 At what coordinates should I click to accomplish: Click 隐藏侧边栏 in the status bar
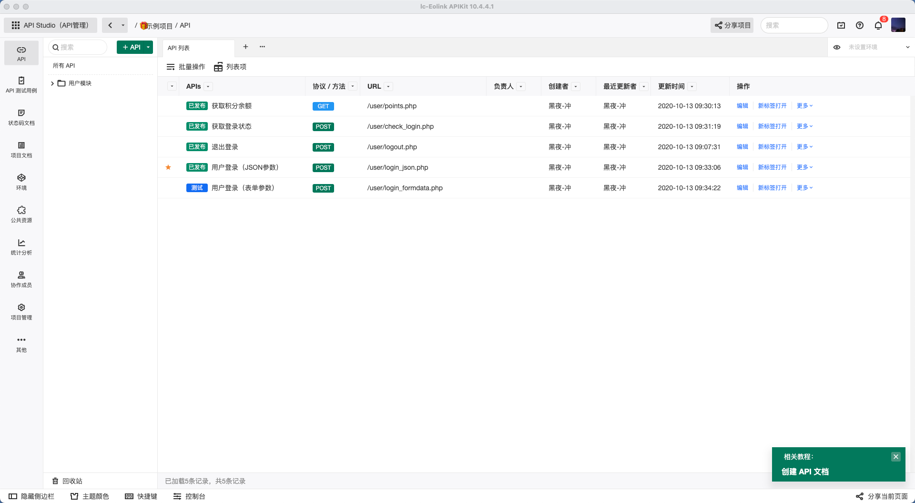click(x=31, y=496)
